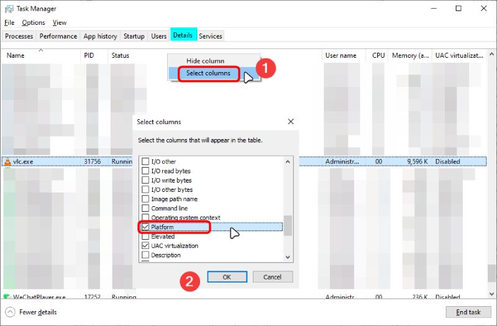Sort by the User name column header
This screenshot has height=326, width=497.
pyautogui.click(x=344, y=55)
